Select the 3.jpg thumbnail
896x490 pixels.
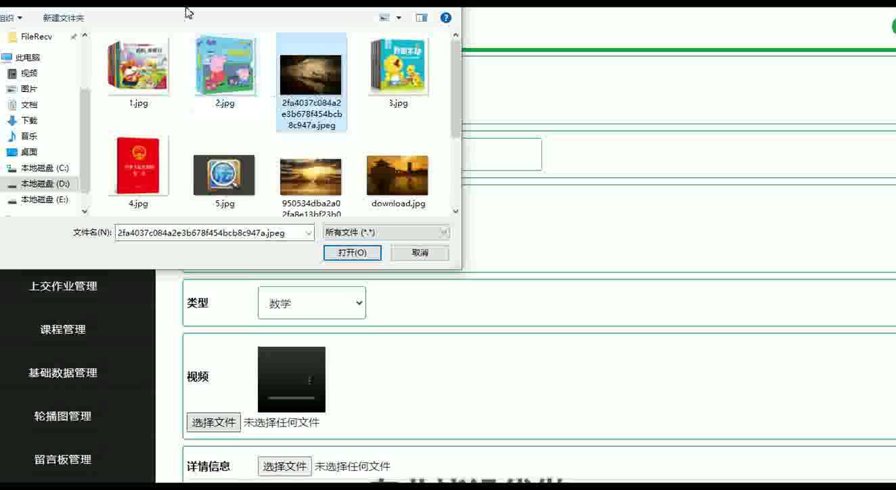(x=398, y=66)
